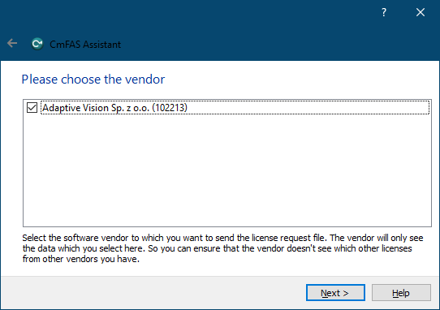The image size is (440, 310).
Task: Open the Help button at bottom
Action: click(401, 293)
